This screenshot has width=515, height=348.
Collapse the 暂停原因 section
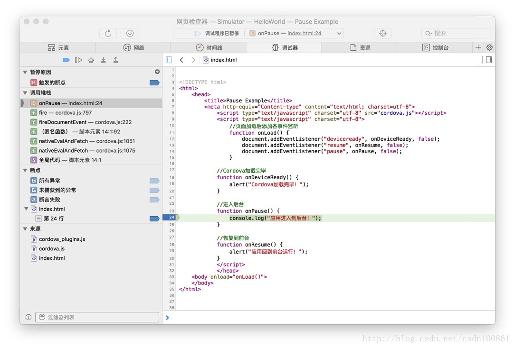(25, 72)
